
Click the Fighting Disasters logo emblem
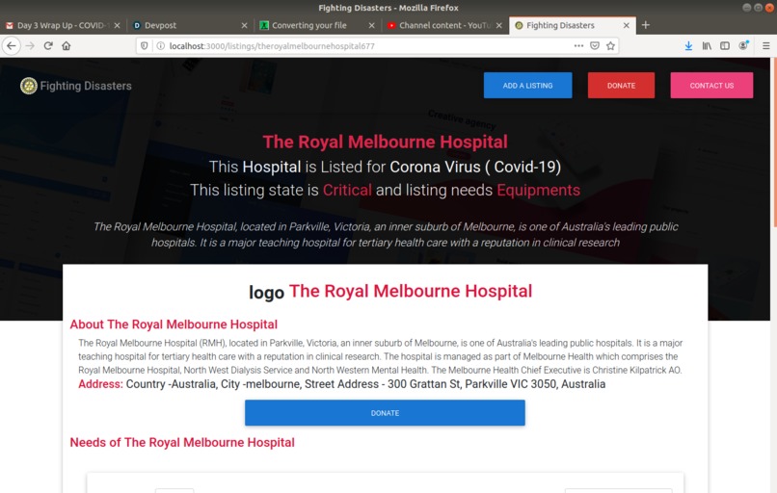(x=29, y=86)
